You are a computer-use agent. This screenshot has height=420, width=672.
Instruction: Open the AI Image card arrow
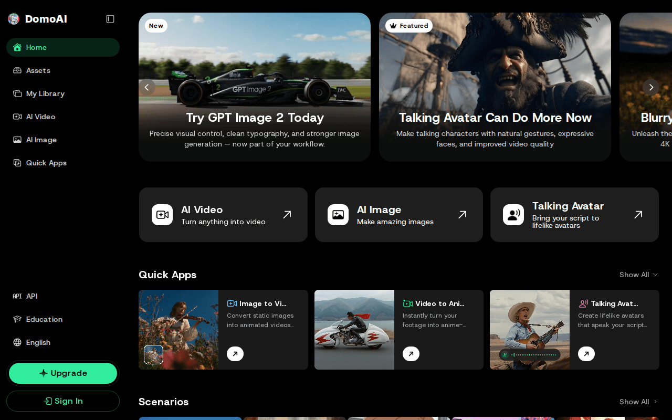tap(463, 214)
